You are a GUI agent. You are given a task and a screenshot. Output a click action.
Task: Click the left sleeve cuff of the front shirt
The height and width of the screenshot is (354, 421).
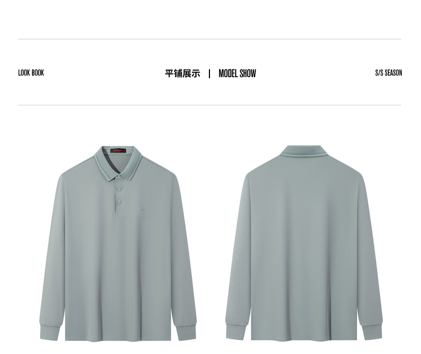(x=50, y=333)
